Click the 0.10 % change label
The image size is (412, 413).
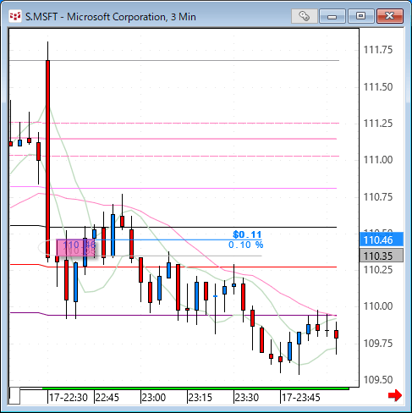point(245,245)
